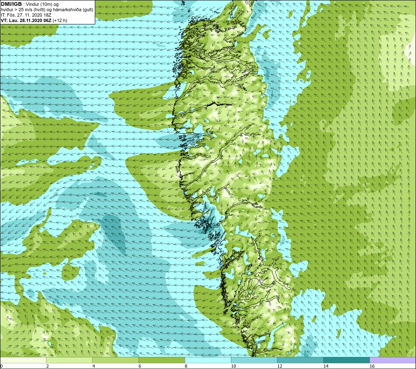Click the light green 2–4 m/s legend swatch
416x369 pixels.
69,360
